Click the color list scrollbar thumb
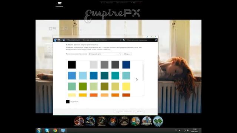The height and width of the screenshot is (133, 237). 143,72
